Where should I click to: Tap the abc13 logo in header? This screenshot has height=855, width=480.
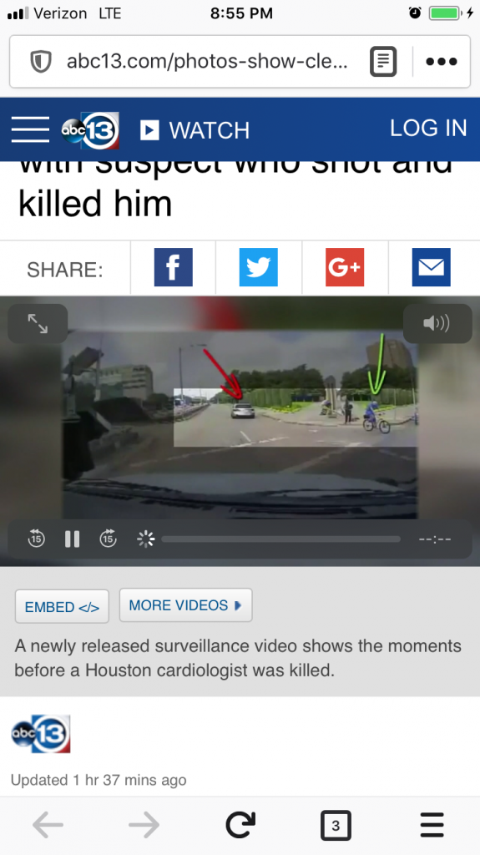[90, 129]
